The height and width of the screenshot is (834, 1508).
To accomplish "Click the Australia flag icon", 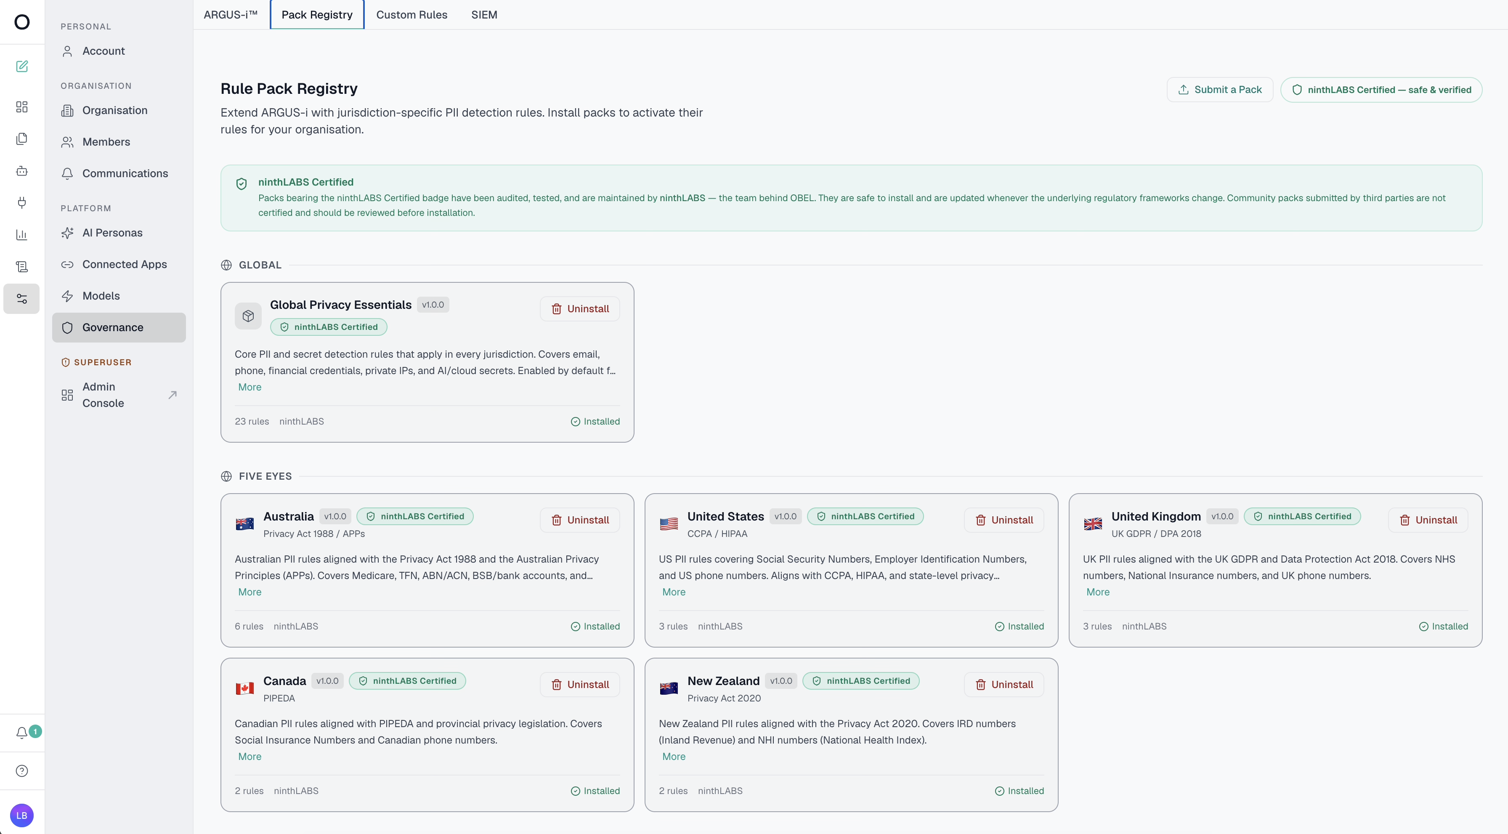I will pos(245,523).
